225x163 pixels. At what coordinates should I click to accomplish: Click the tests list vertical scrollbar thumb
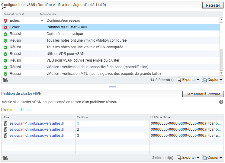click(221, 36)
